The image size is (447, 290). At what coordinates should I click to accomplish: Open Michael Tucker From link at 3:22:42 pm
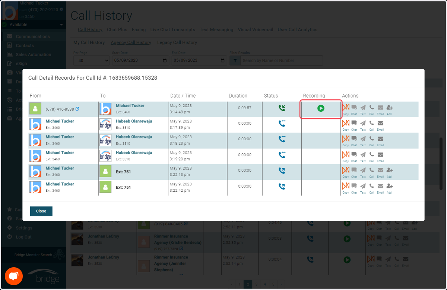60,184
